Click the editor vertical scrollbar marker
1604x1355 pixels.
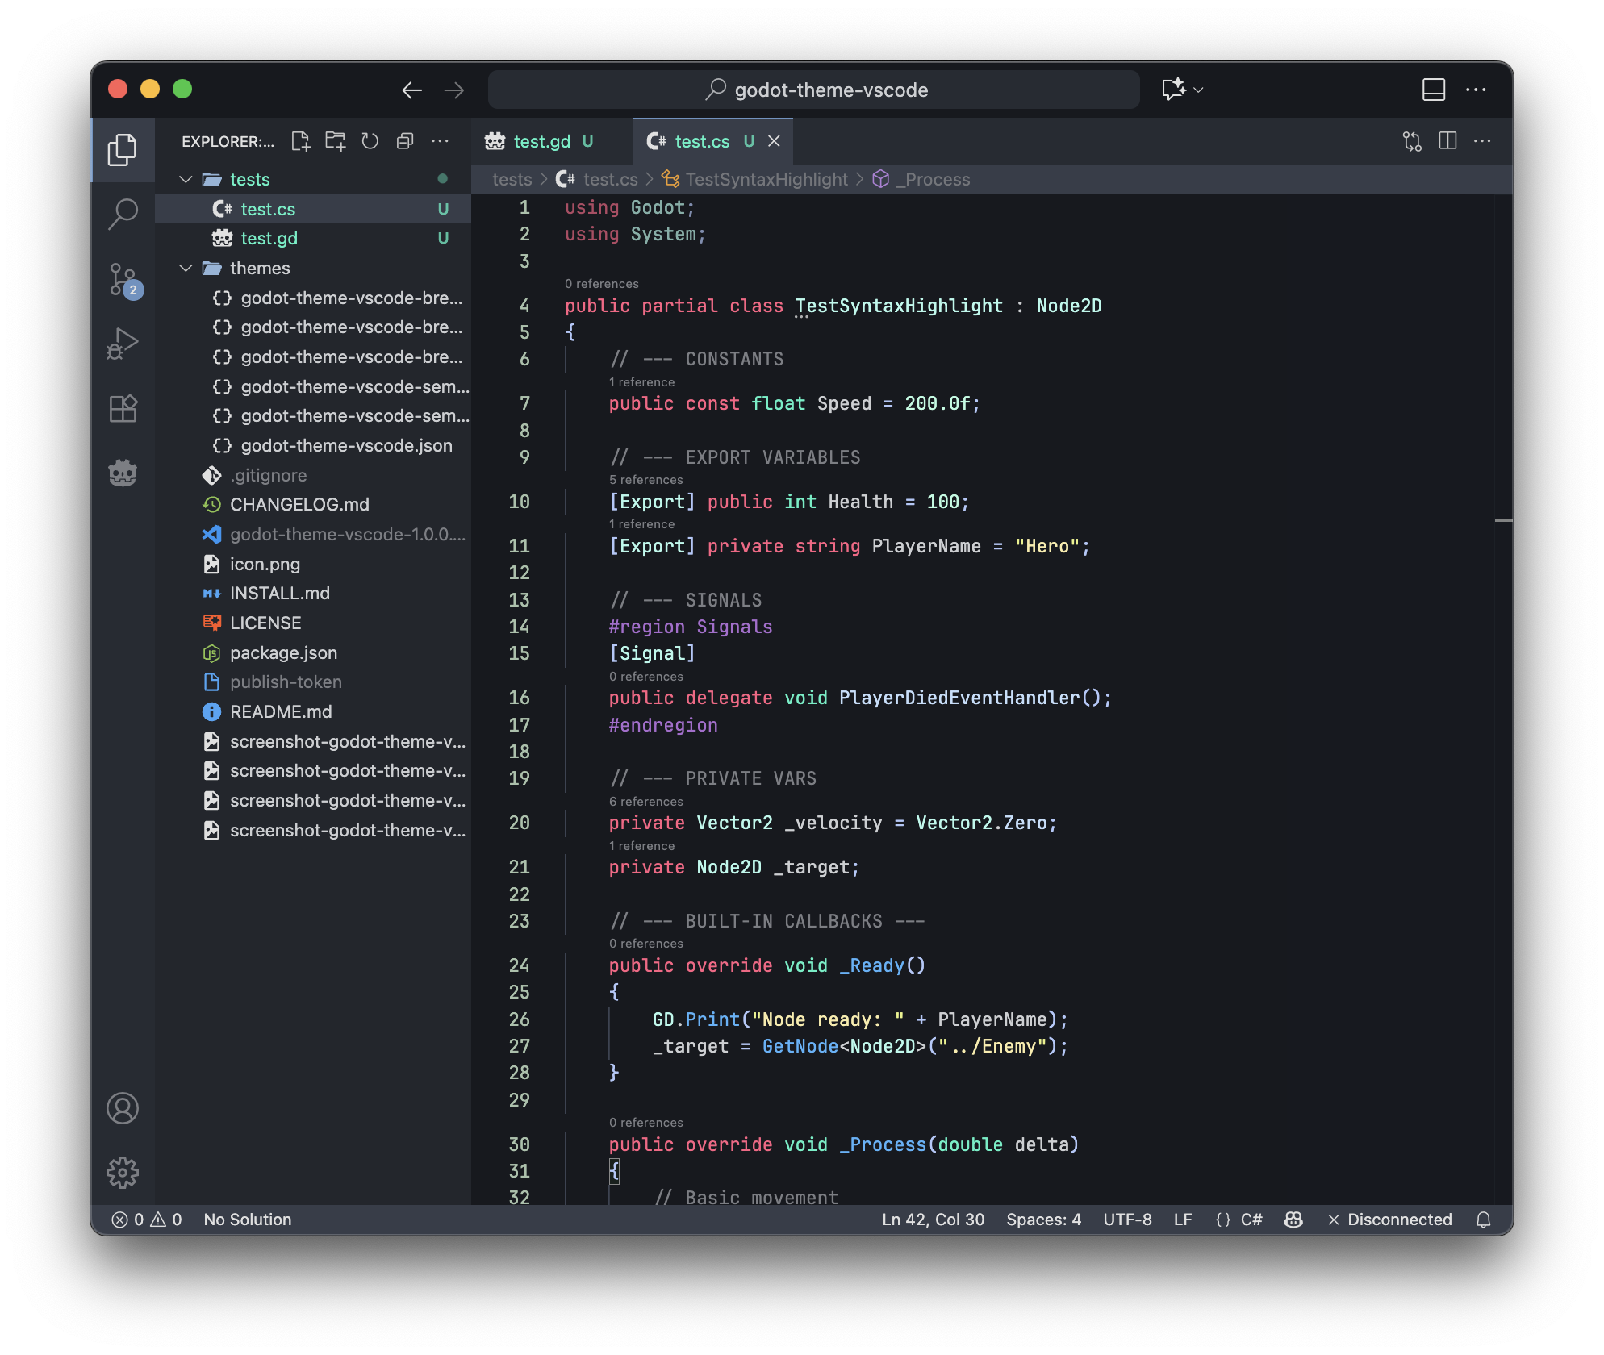(x=1502, y=521)
